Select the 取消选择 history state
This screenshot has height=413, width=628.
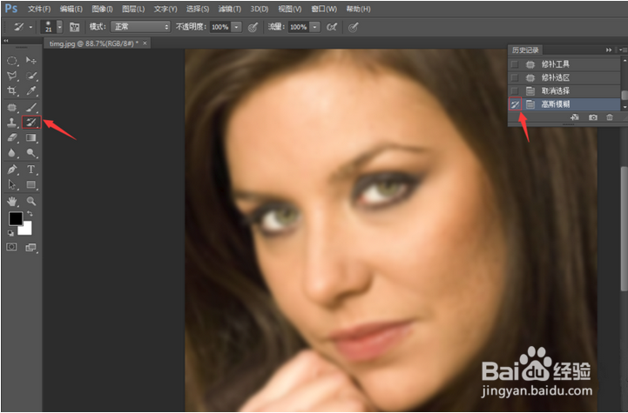[x=565, y=91]
